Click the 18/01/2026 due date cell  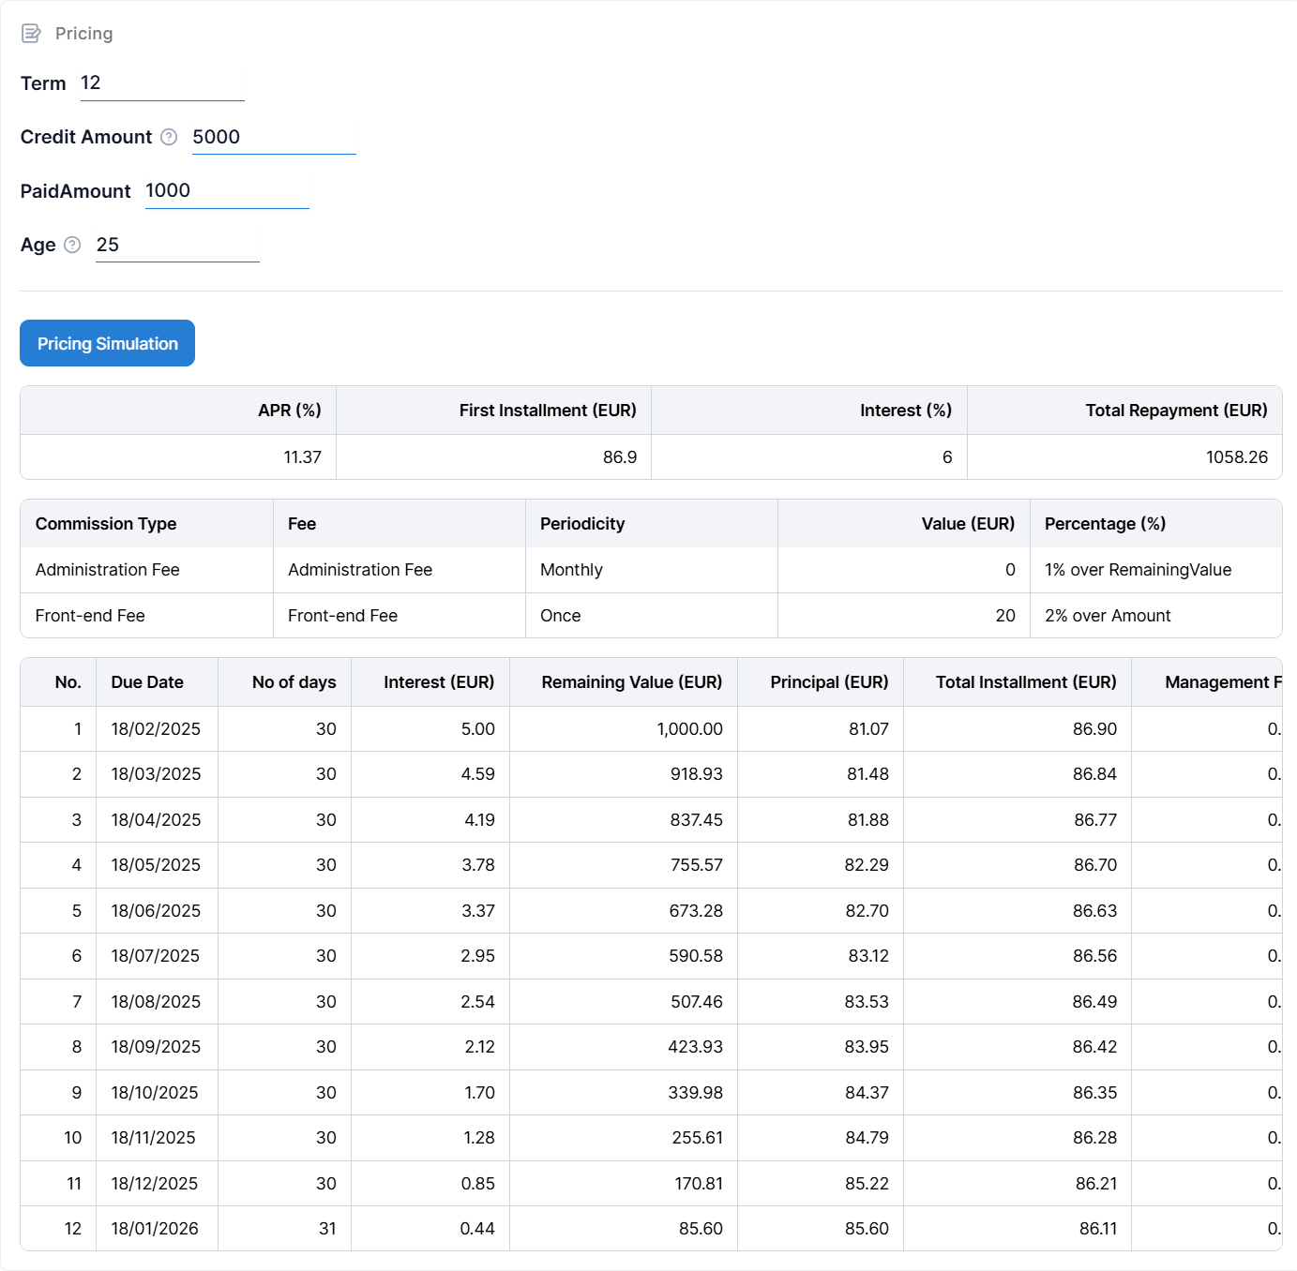[x=155, y=1229]
